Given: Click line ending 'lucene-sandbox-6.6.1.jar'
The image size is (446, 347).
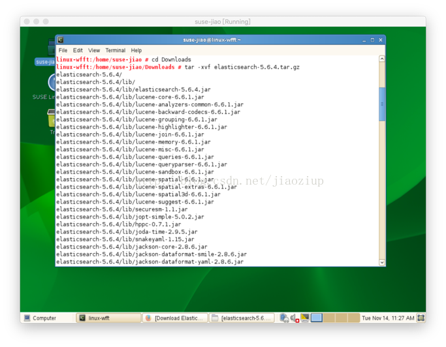Looking at the screenshot, I should point(135,172).
